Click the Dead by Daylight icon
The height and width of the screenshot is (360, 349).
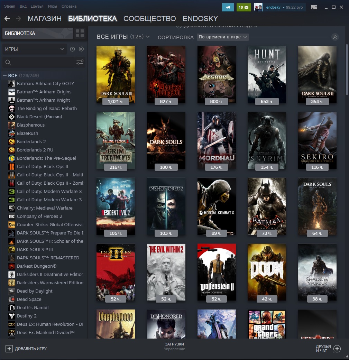click(12, 291)
